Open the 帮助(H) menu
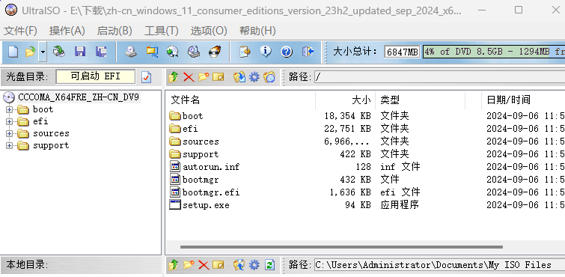Screen dimensions: 565x277 tap(257, 31)
